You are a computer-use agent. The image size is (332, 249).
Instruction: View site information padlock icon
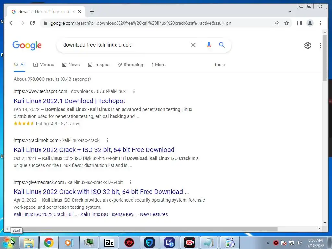pyautogui.click(x=45, y=23)
